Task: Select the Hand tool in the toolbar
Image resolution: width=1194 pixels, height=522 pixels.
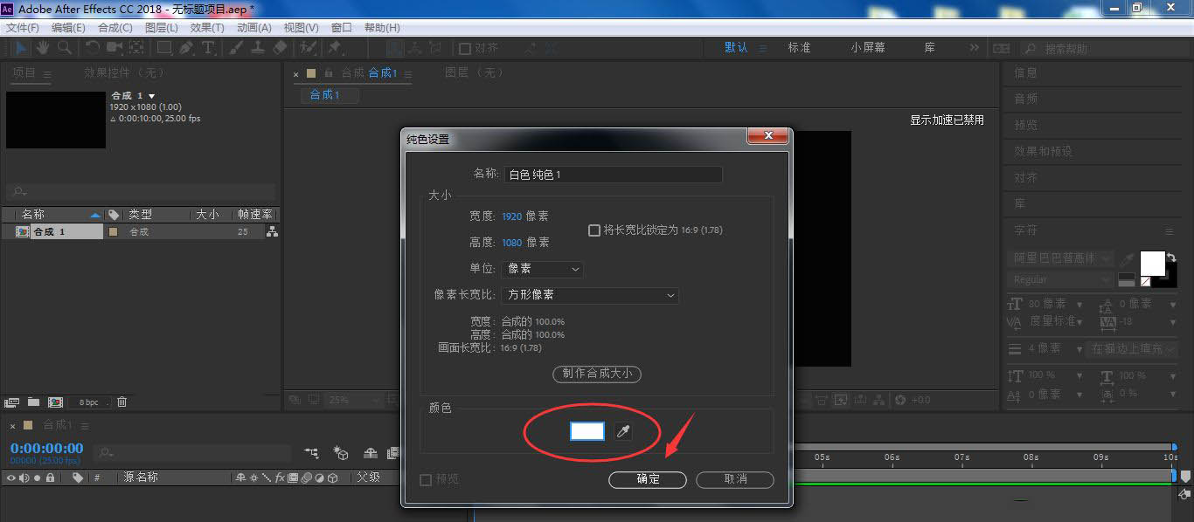Action: pos(42,47)
